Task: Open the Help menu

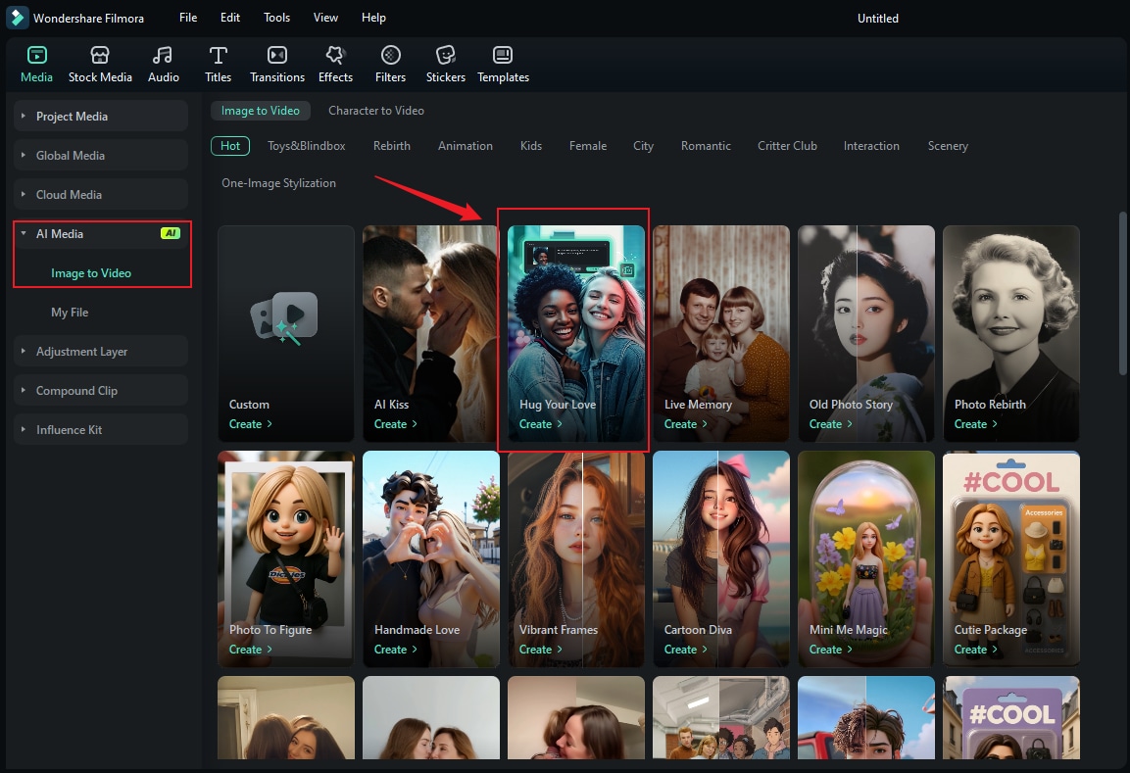Action: [373, 18]
